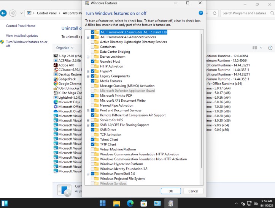
Task: Select Remote Differential Compression API Support text
Action: (x=133, y=115)
